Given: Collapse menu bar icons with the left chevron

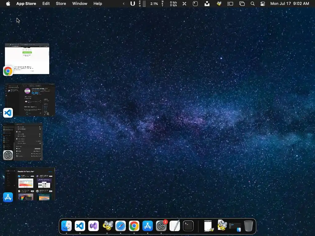Looking at the screenshot, I should (124, 3).
